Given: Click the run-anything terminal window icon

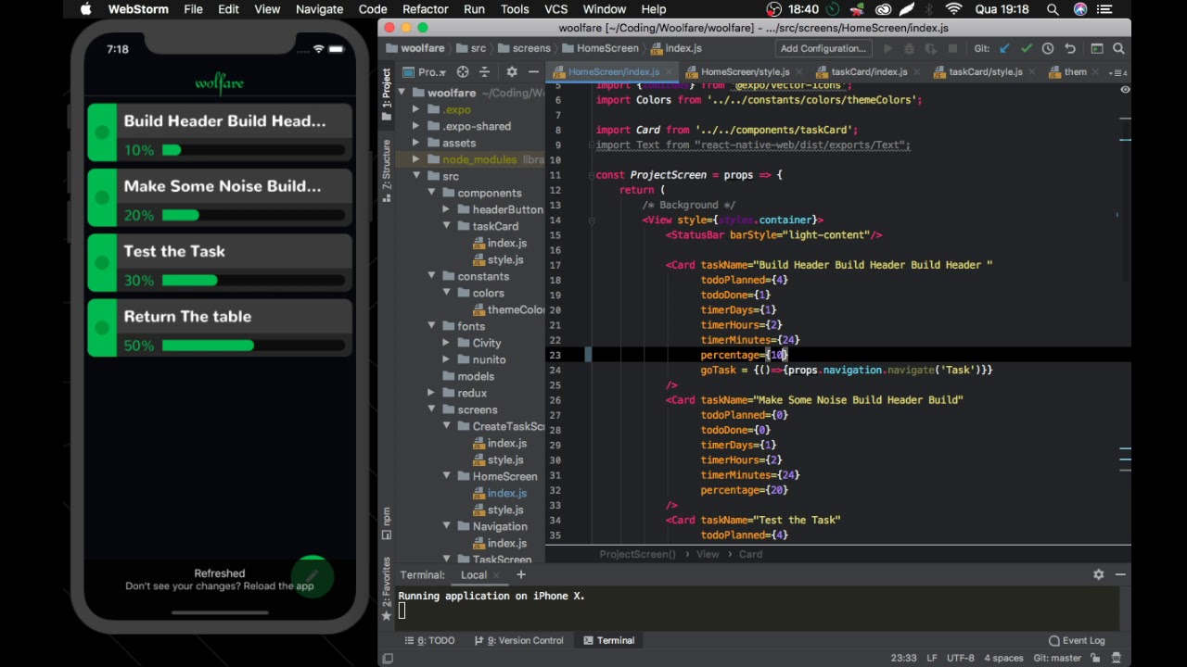Looking at the screenshot, I should (x=1096, y=48).
